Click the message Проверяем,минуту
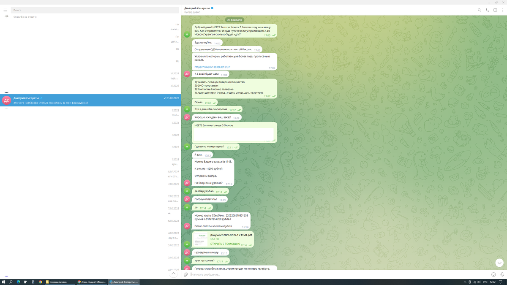The image size is (507, 285). coord(210,252)
